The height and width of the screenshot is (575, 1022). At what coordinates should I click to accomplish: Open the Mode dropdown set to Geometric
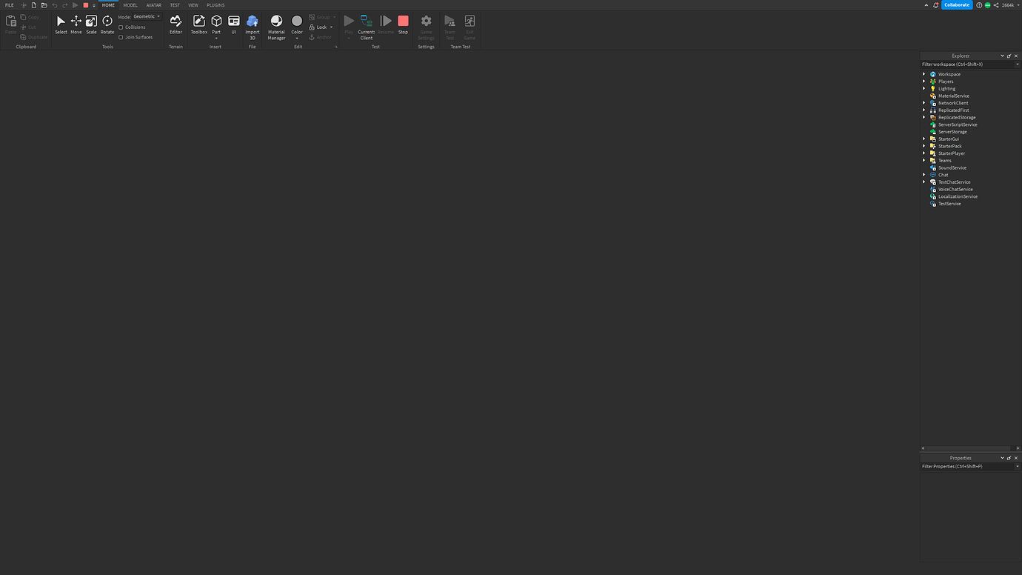tap(146, 16)
